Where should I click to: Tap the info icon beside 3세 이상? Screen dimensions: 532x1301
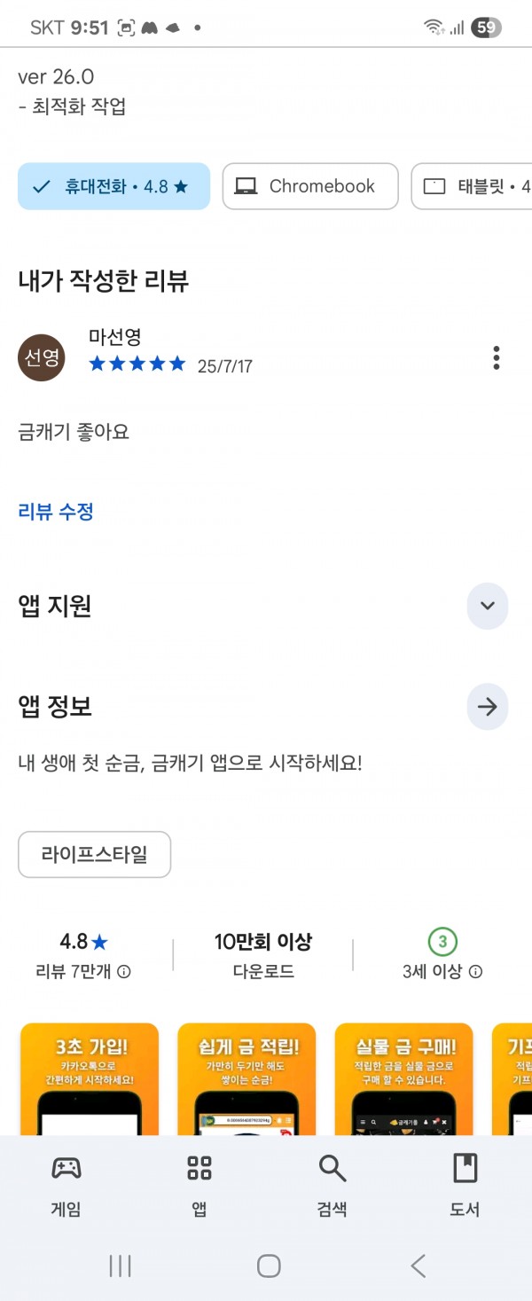tap(475, 972)
